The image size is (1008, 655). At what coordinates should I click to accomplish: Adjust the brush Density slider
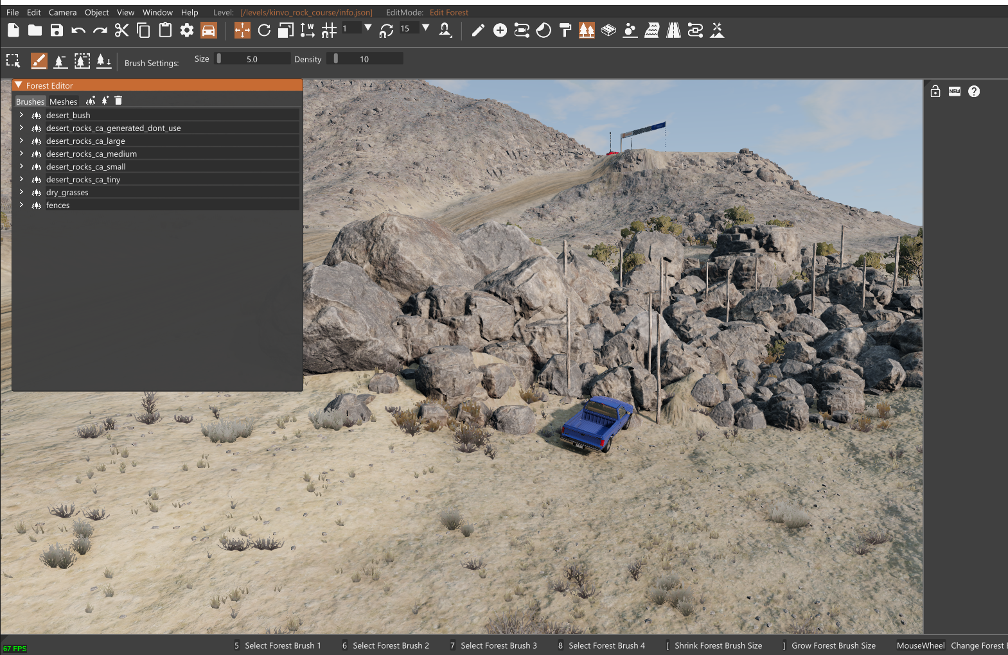(x=365, y=59)
